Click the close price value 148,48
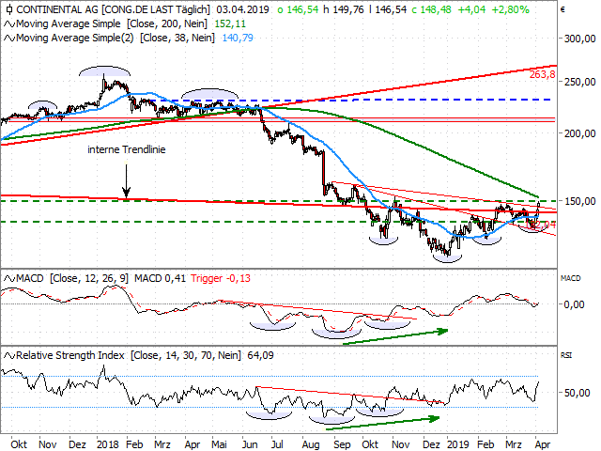The image size is (601, 451). (436, 9)
